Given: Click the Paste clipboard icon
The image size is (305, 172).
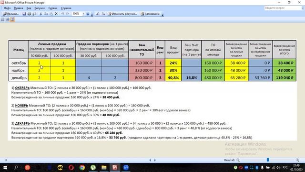Looking at the screenshot, I should click(51, 14).
